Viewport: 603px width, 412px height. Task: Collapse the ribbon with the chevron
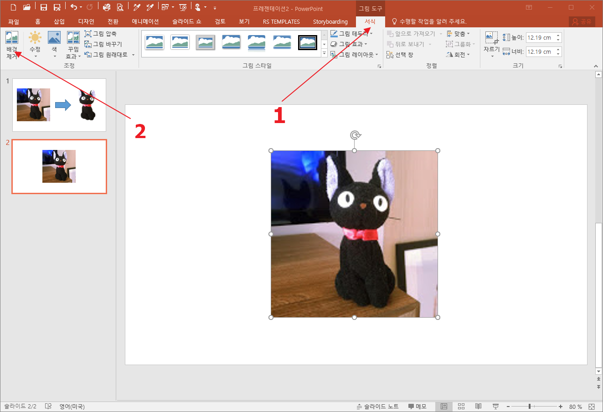(596, 66)
